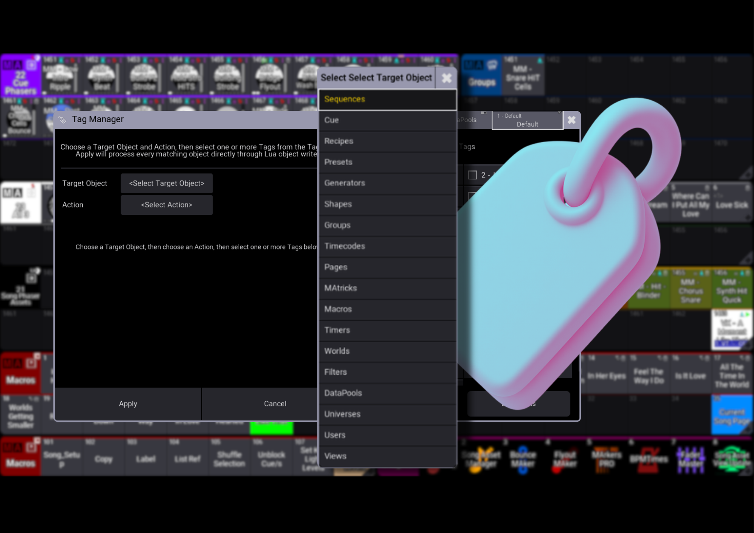Click the Tag Manager tag icon
The height and width of the screenshot is (533, 754).
click(x=63, y=120)
